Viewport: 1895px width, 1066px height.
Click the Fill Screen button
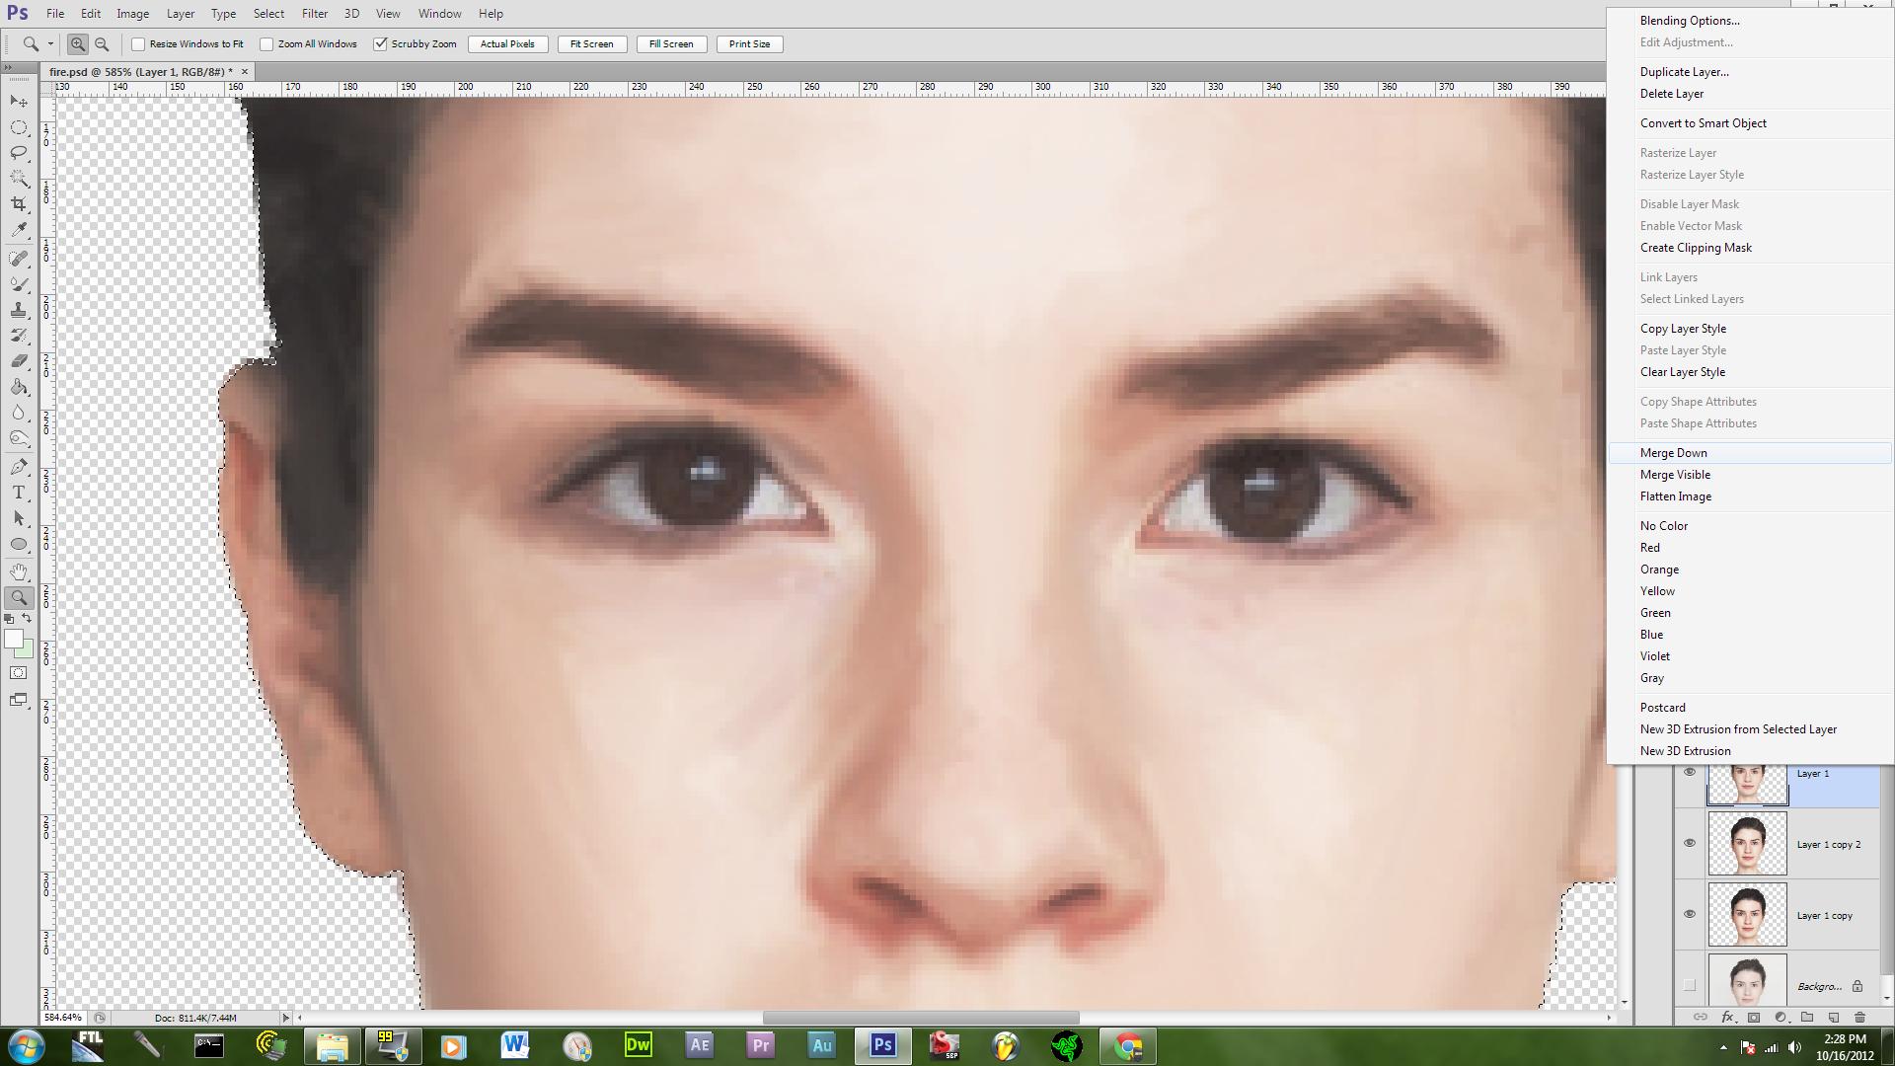click(671, 44)
